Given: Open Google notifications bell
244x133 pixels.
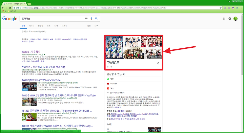Looking at the screenshot, I should 230,19.
